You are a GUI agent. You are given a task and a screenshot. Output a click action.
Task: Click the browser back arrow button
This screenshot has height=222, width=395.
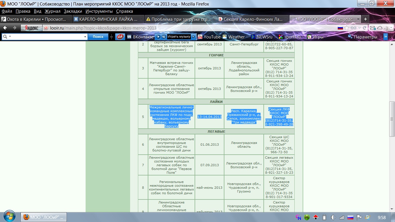[5, 28]
